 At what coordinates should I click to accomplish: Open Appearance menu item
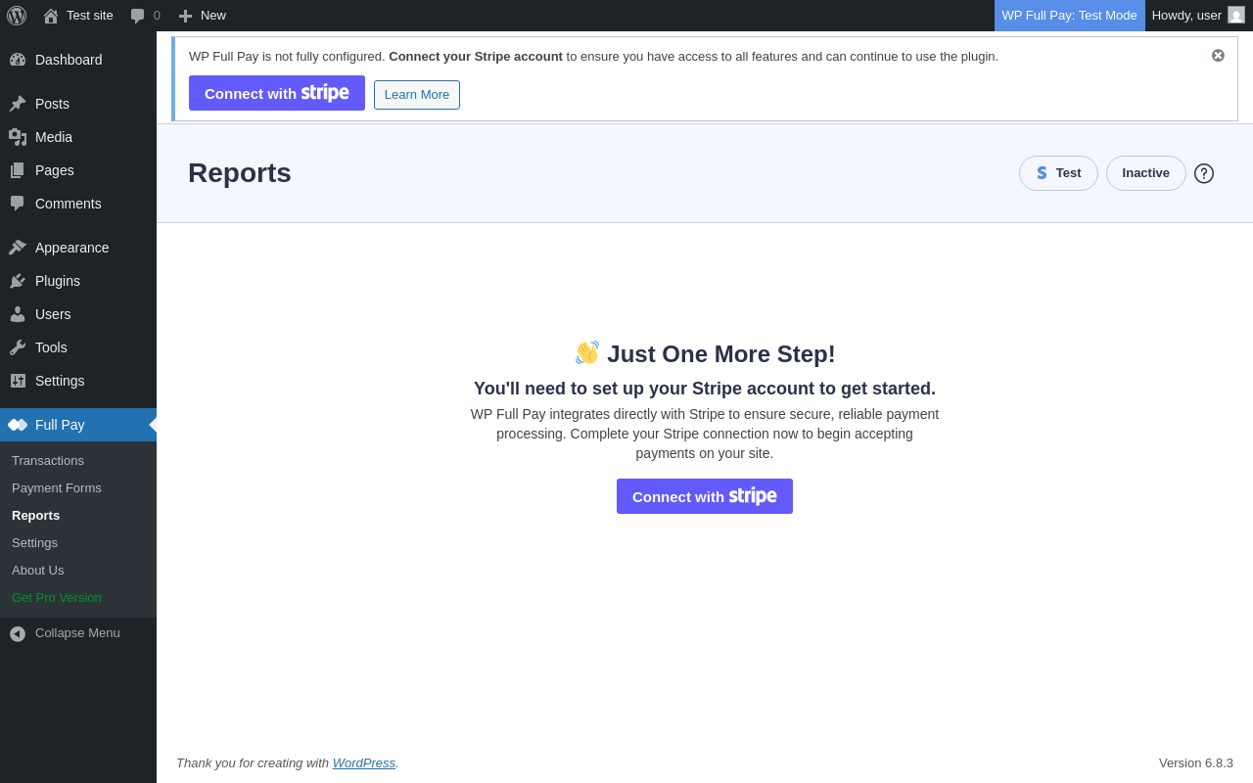(78, 248)
